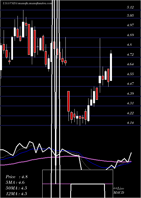This screenshot has height=198, width=141.
Task: Click the USA VNDA munafasutra.com title text
Action: pos(27,3)
